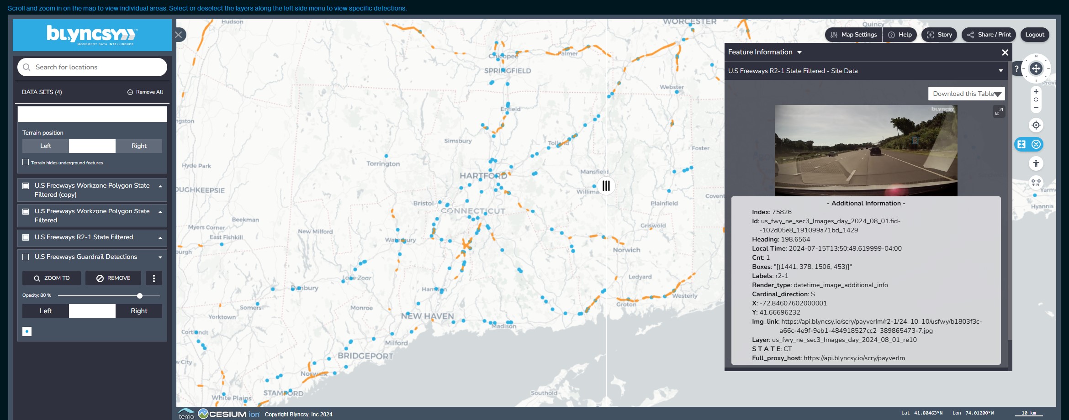The width and height of the screenshot is (1069, 420).
Task: Click the opacity slider handle
Action: (140, 296)
